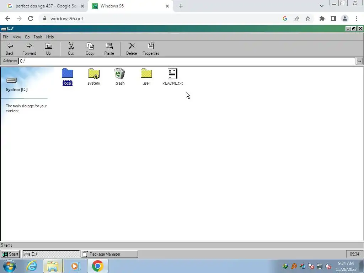The height and width of the screenshot is (273, 364).
Task: Click the System (C:) drive icon in sidebar
Action: [x=12, y=80]
